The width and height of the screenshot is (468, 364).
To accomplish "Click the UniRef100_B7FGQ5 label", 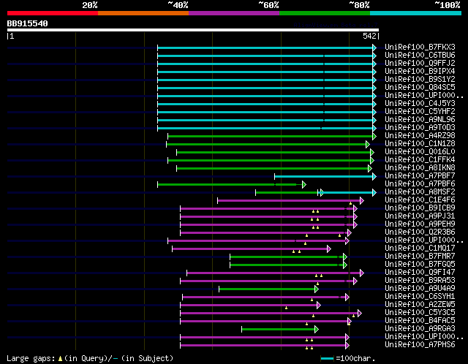I will tap(420, 265).
